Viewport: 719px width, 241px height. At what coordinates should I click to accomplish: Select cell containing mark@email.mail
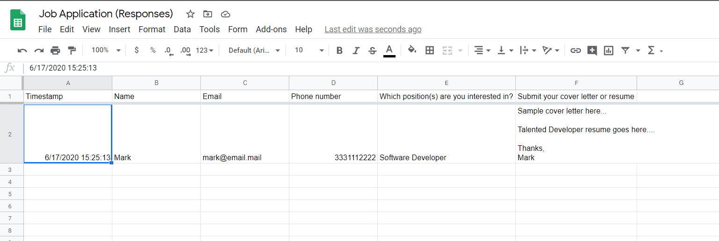tap(244, 157)
